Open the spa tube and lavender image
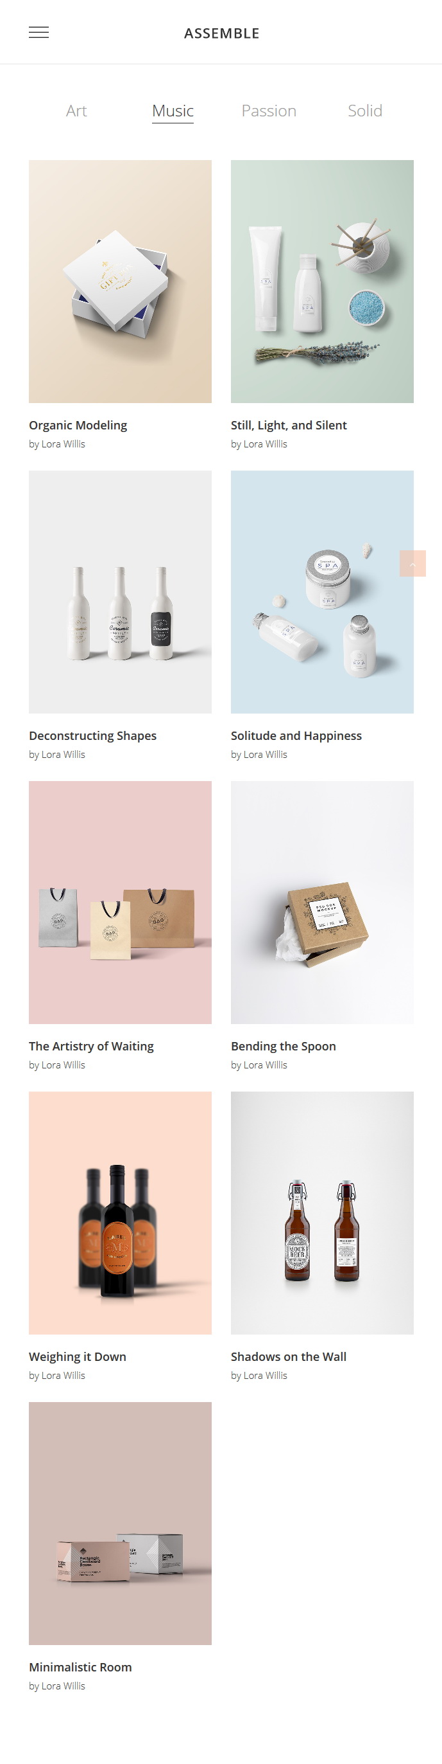Viewport: 442px width, 1764px height. (x=323, y=282)
